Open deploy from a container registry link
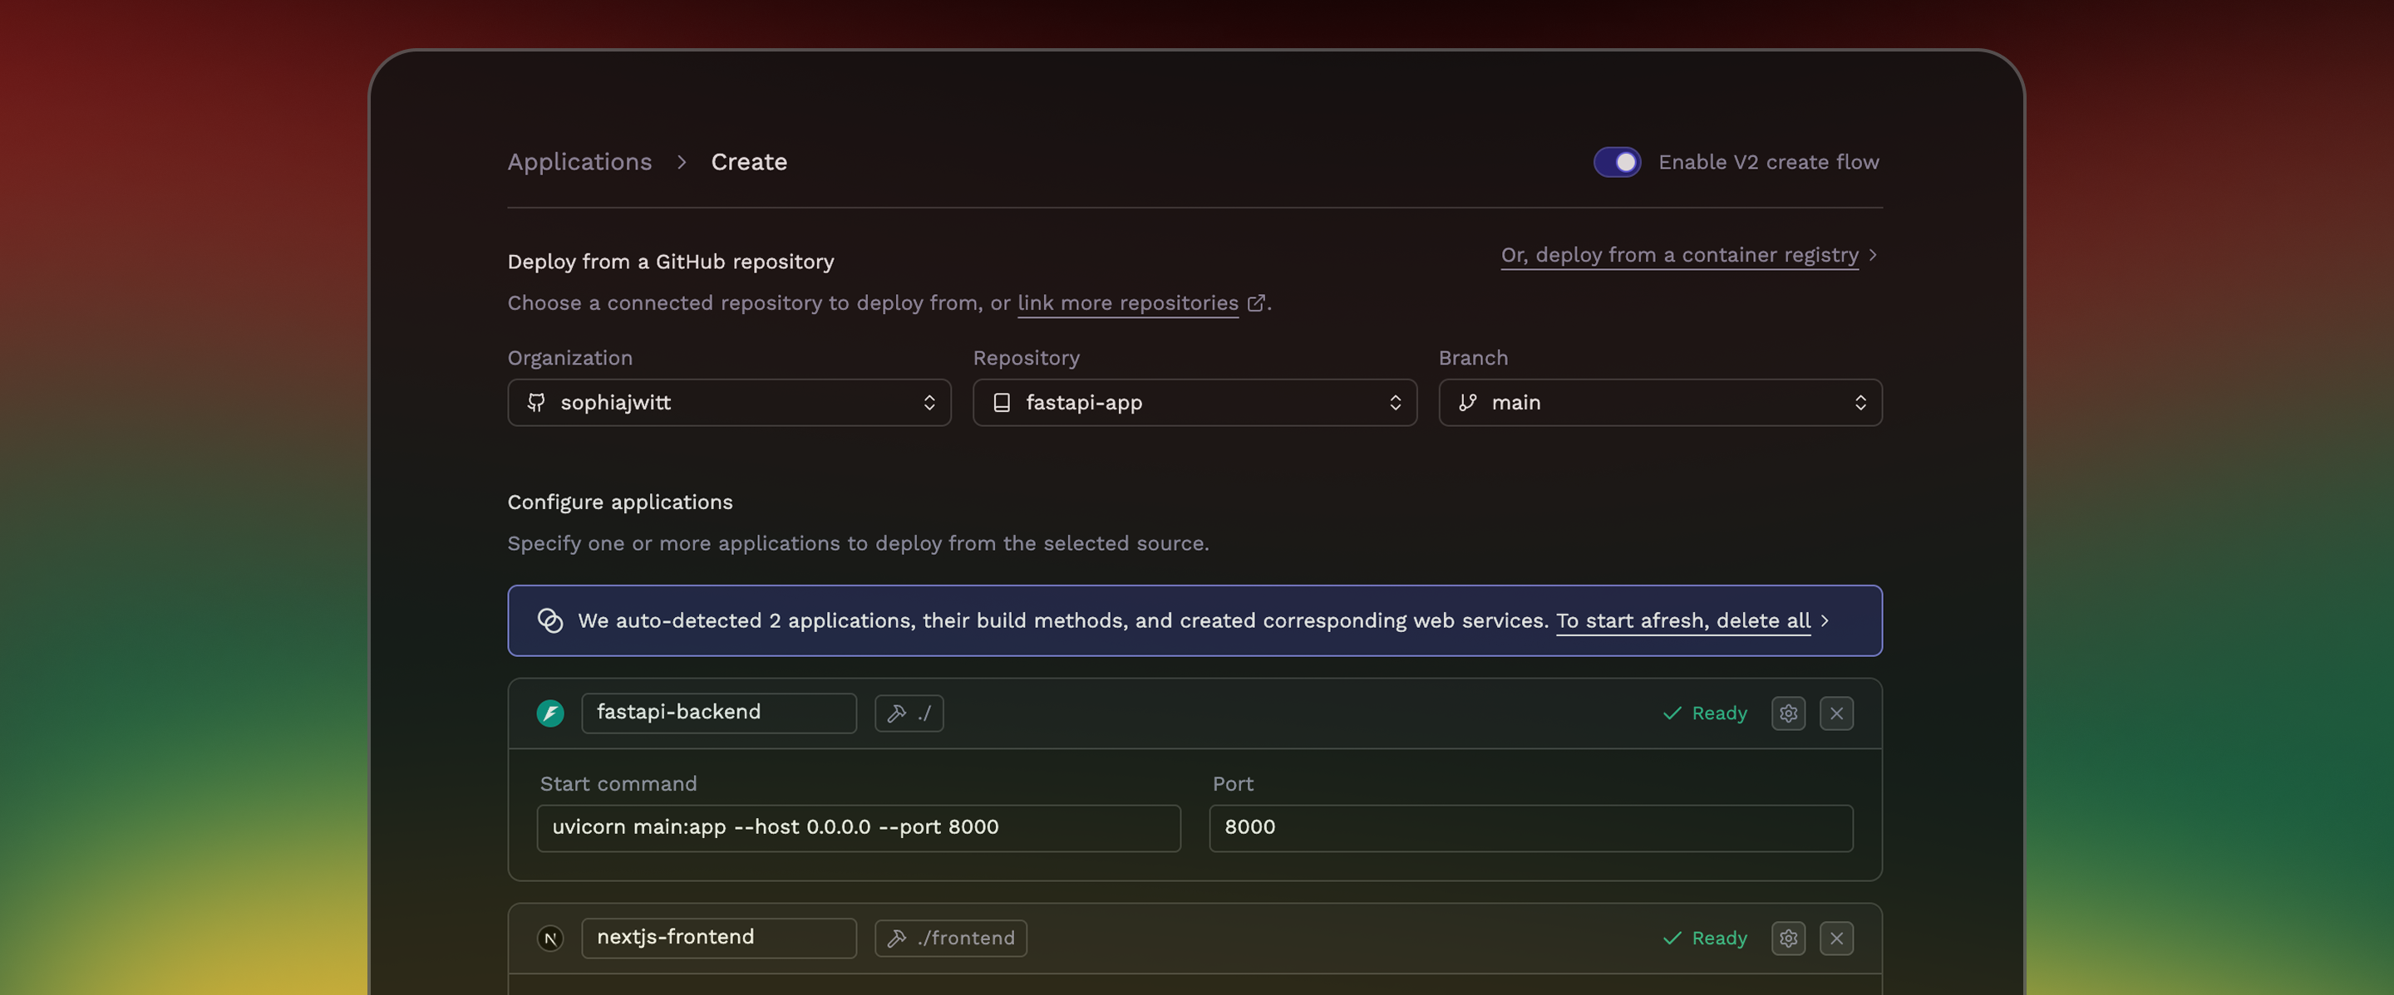Viewport: 2394px width, 995px height. tap(1678, 254)
